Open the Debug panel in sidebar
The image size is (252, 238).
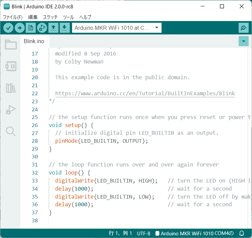(x=11, y=110)
